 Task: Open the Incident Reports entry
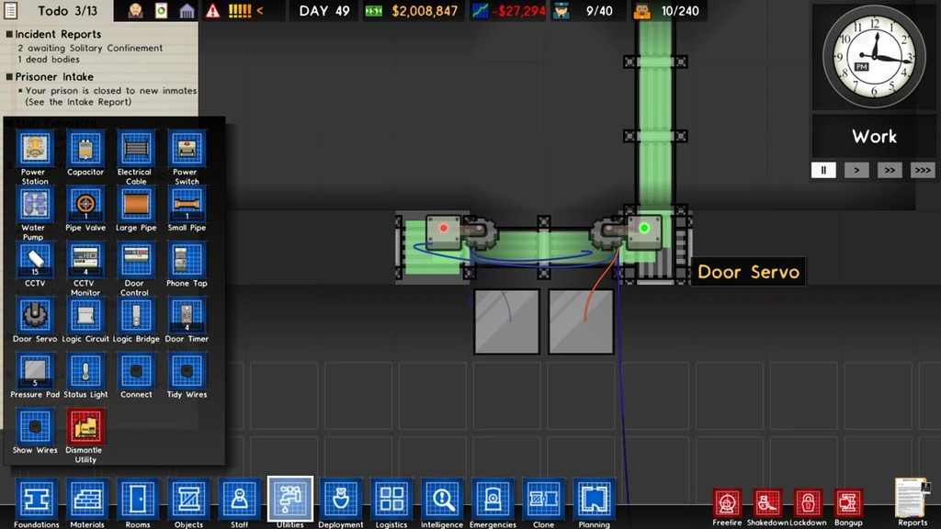[x=58, y=34]
